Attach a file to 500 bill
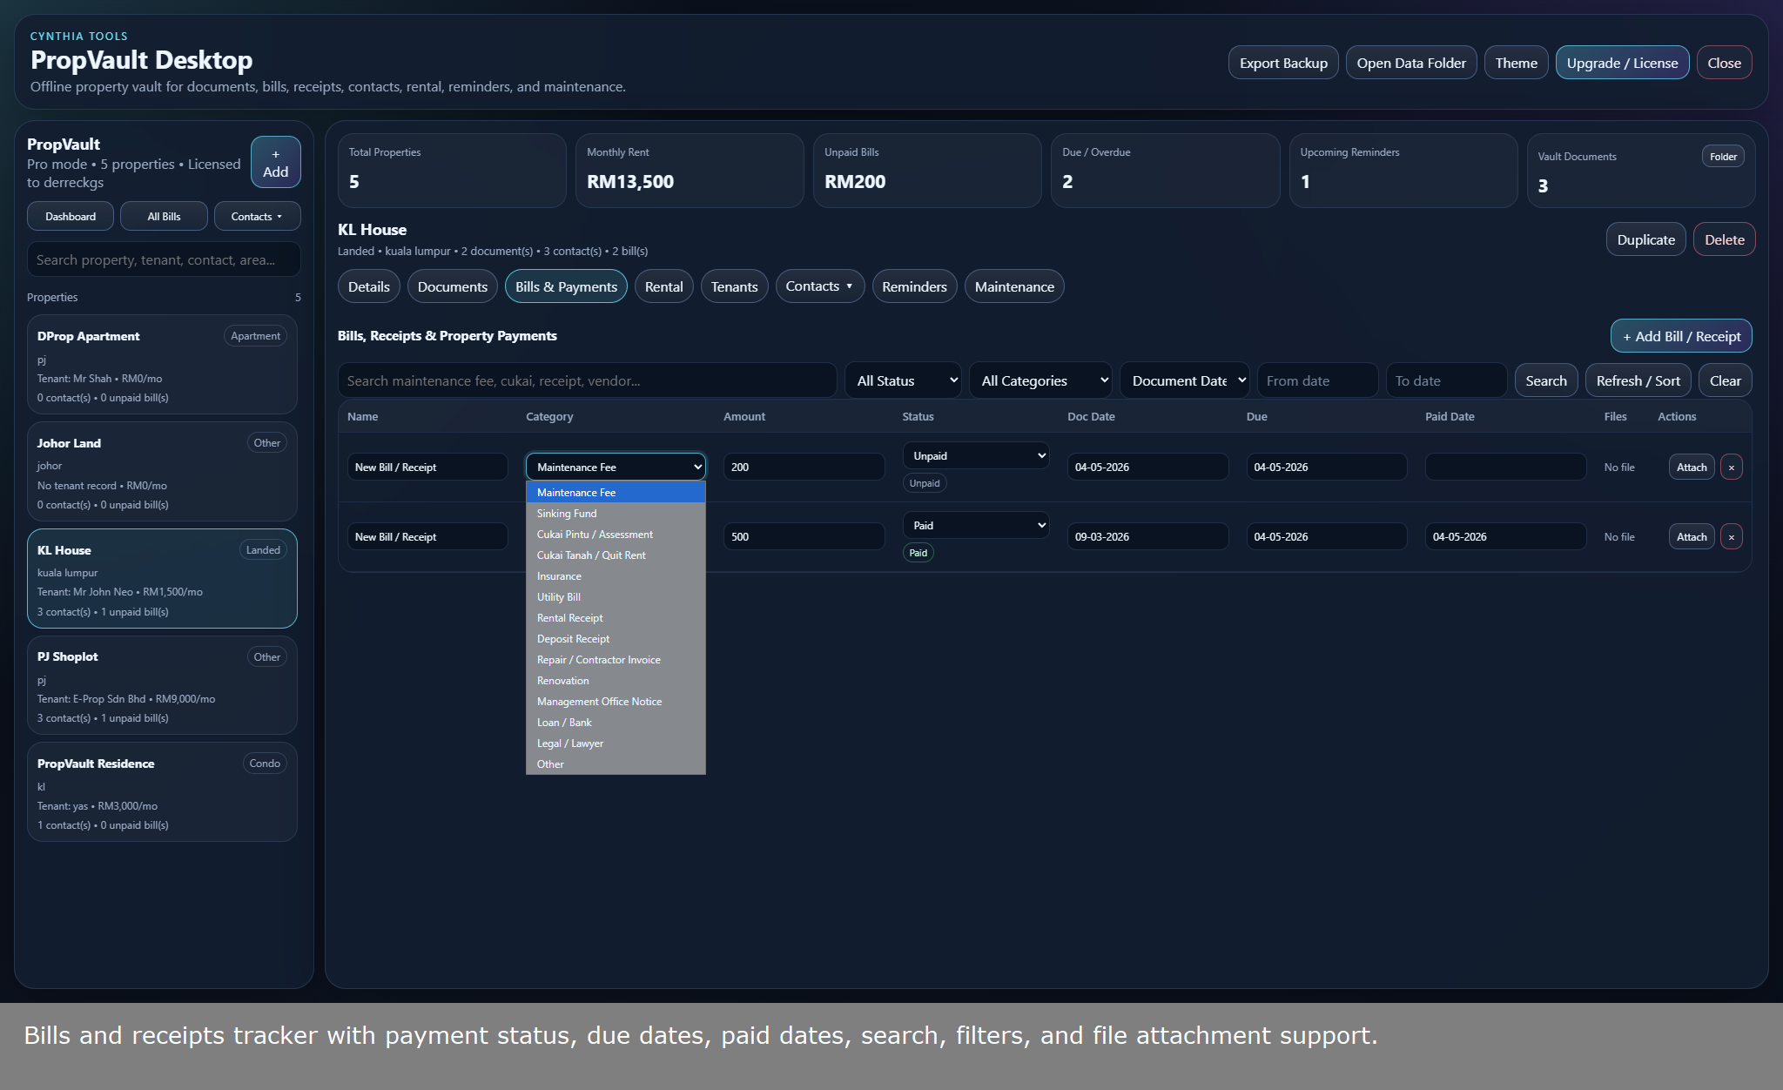 click(1692, 537)
